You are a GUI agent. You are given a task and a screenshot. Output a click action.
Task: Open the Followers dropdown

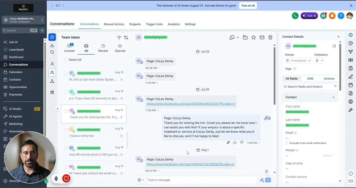320,60
